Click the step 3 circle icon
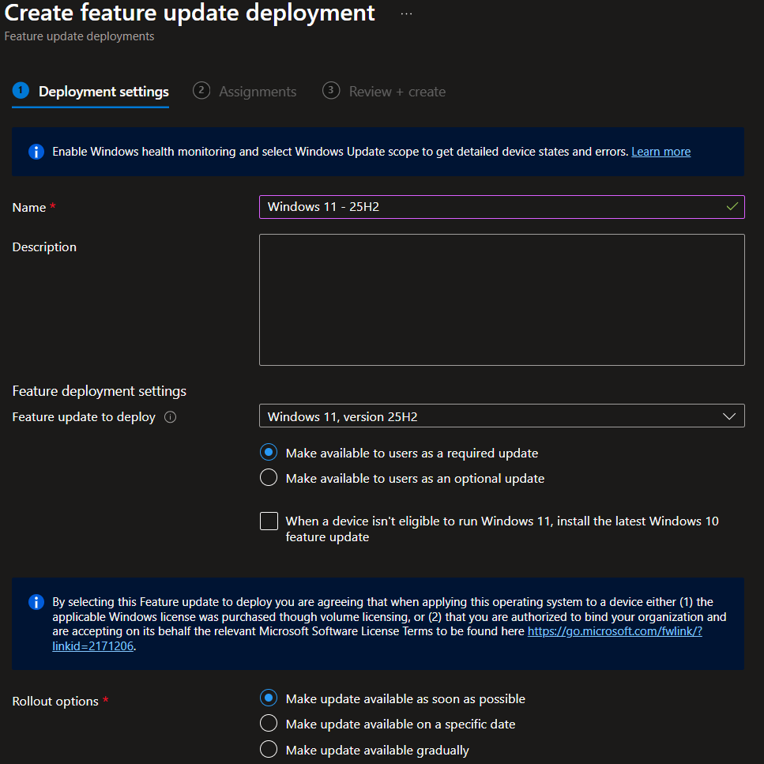This screenshot has height=764, width=764. pos(331,90)
